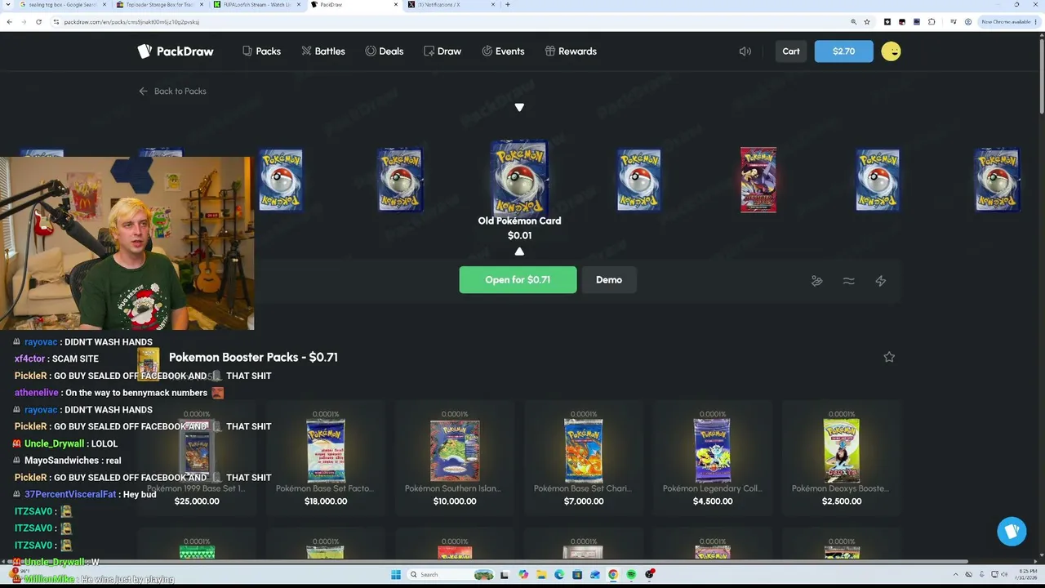Open the Packs menu
1045x588 pixels.
click(261, 51)
